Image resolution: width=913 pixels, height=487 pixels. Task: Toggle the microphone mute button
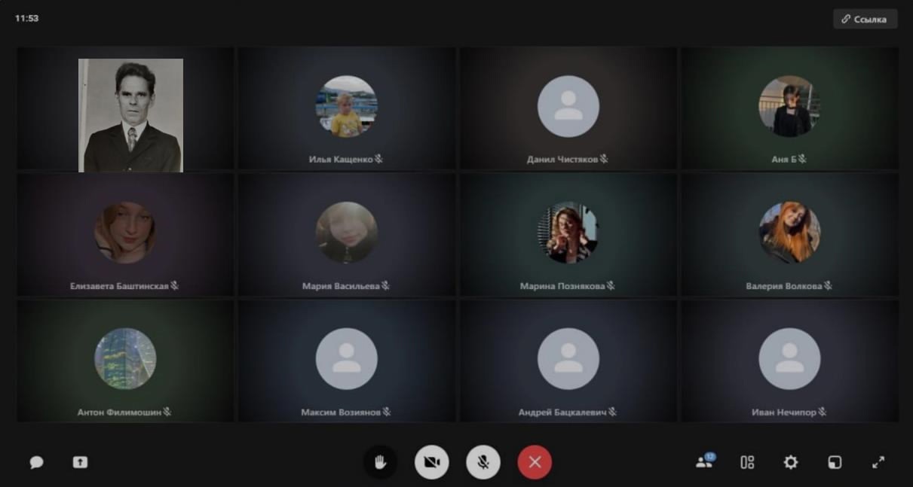coord(483,462)
